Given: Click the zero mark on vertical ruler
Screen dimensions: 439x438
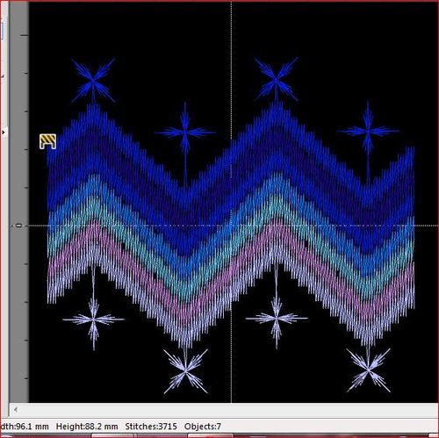Looking at the screenshot, I should pos(19,226).
